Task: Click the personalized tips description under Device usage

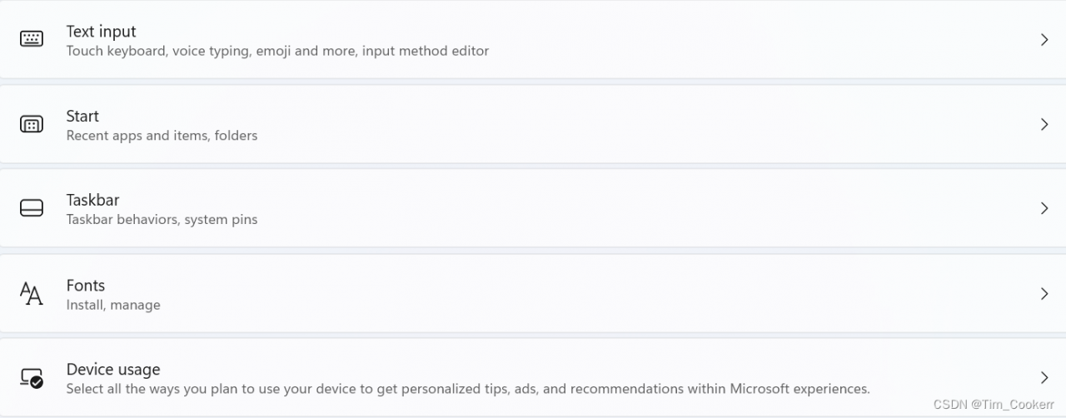Action: point(468,389)
